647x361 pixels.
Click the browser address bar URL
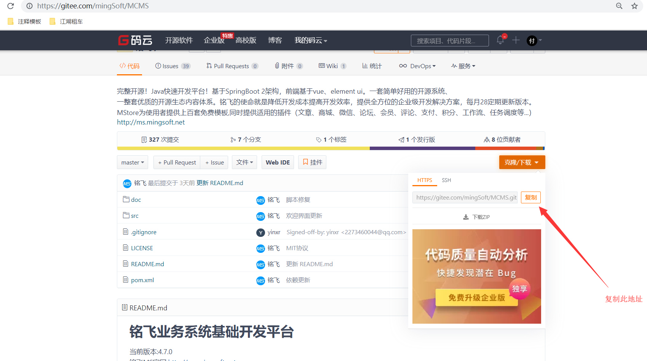coord(93,6)
